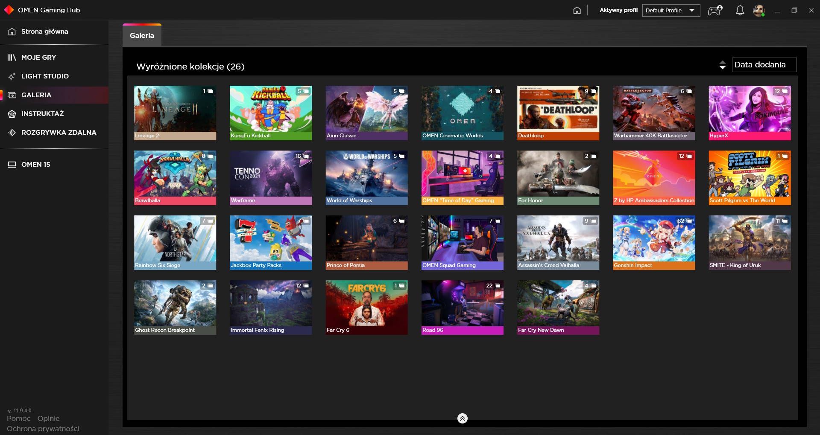Open the user profile avatar
820x435 pixels.
coord(759,10)
